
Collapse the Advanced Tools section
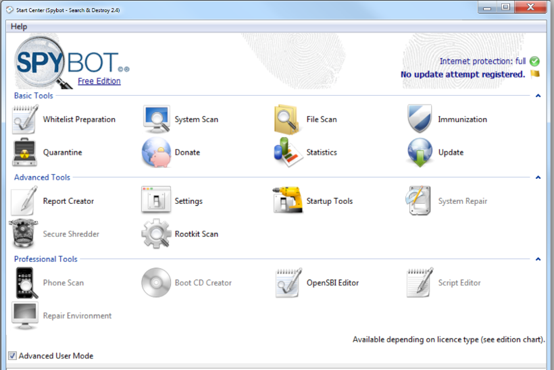(x=538, y=177)
